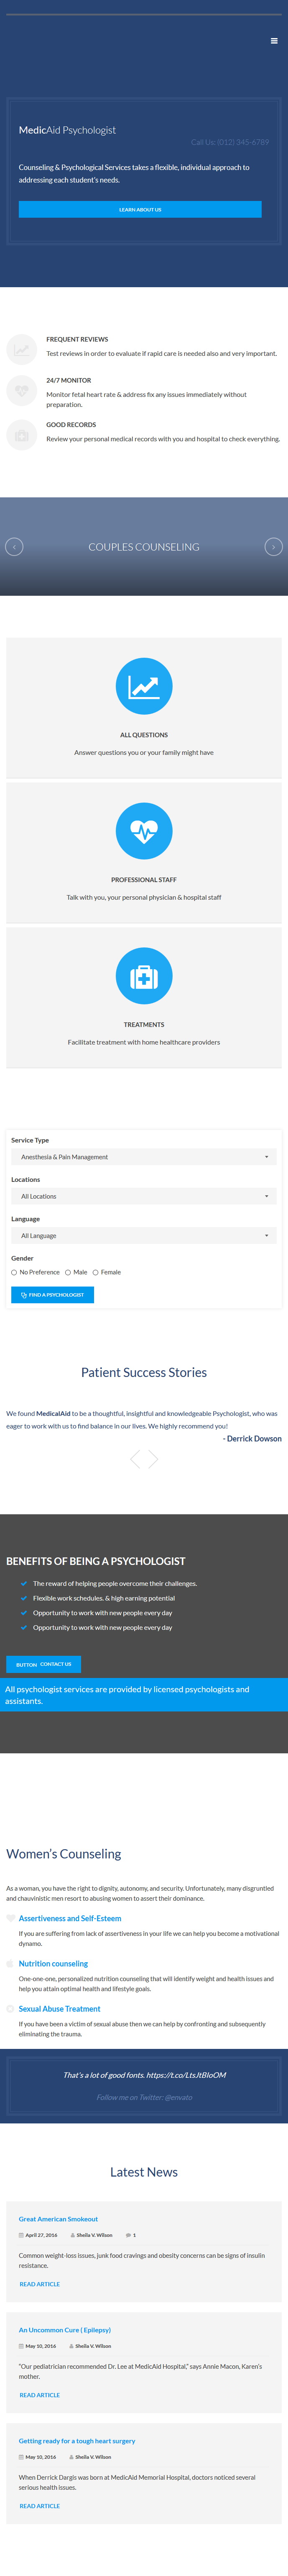Open the Great American Smokeout article title

pyautogui.click(x=58, y=2219)
